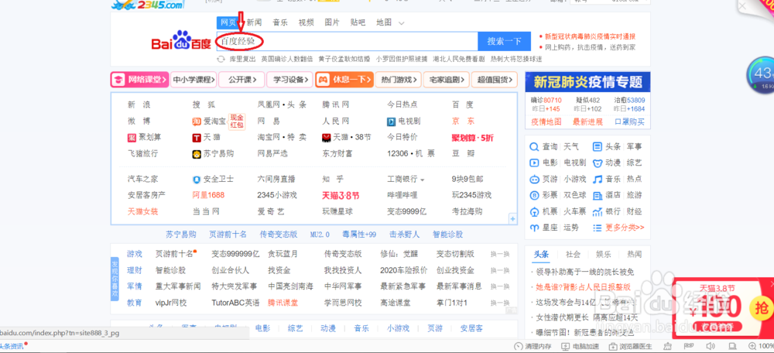774x353 pixels.
Task: Click the chart icon next to 银行
Action: click(x=598, y=212)
